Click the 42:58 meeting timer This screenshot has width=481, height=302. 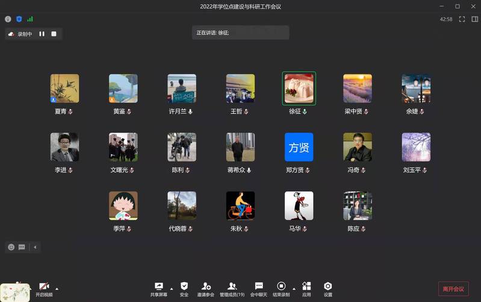click(446, 19)
